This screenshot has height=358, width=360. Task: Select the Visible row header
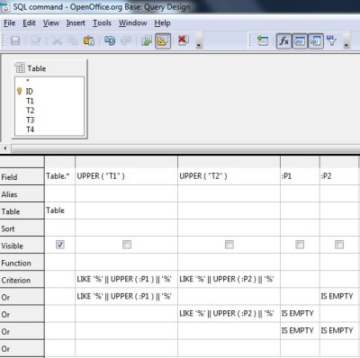pyautogui.click(x=22, y=246)
